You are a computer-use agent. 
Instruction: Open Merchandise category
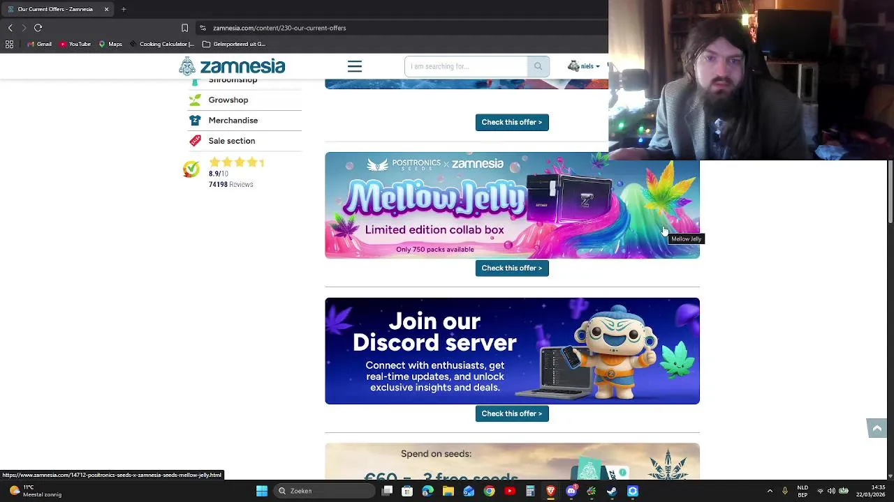click(233, 120)
